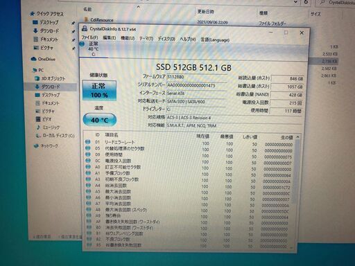Open the ファイル(F) menu in CrystalDiskInfo
Image resolution: width=355 pixels, height=266 pixels.
click(x=89, y=37)
